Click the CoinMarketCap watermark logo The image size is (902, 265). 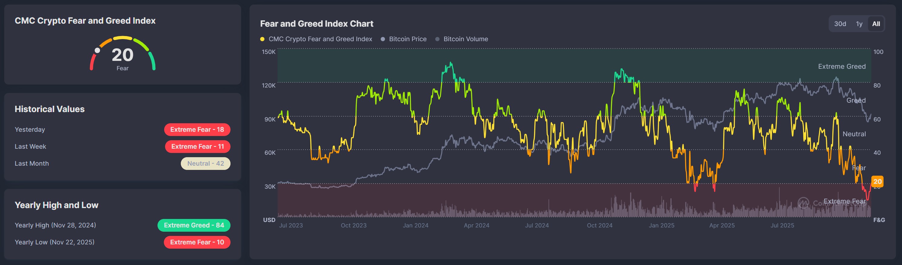803,202
